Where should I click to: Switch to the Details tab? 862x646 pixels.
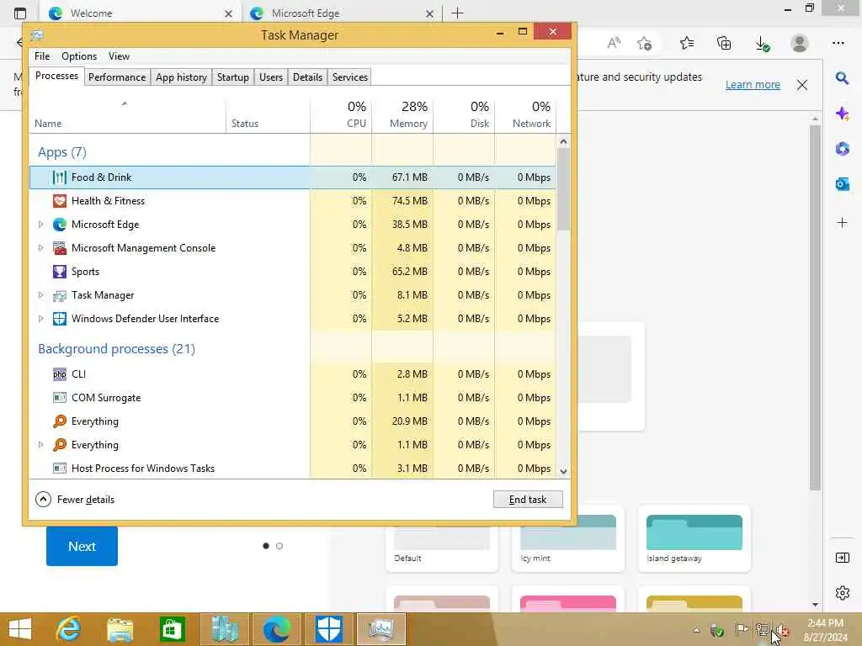(x=307, y=77)
